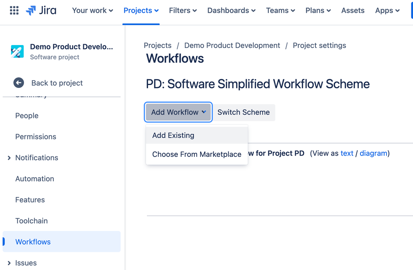413x270 pixels.
Task: Click the Projects breadcrumb link
Action: (x=158, y=45)
